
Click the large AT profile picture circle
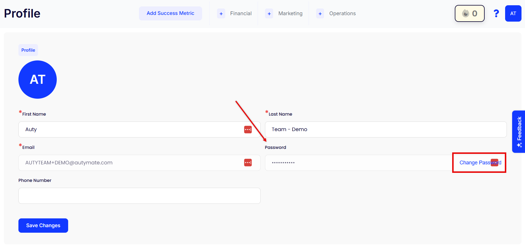click(37, 79)
